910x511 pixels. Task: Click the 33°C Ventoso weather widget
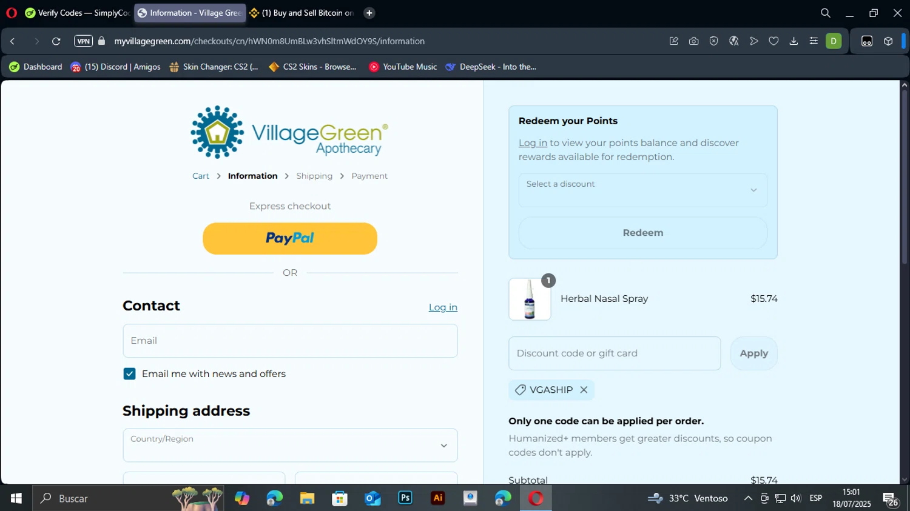pyautogui.click(x=688, y=498)
